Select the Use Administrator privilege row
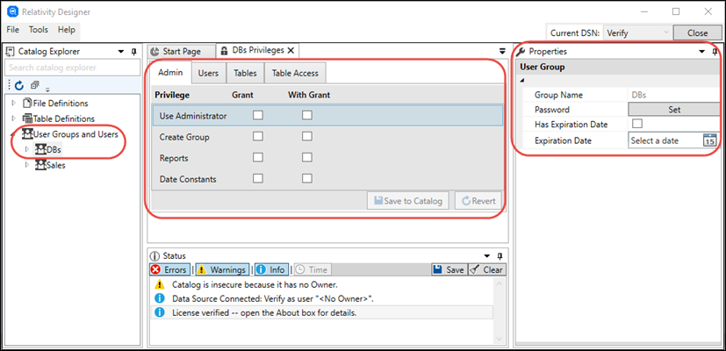This screenshot has width=726, height=351. point(327,116)
